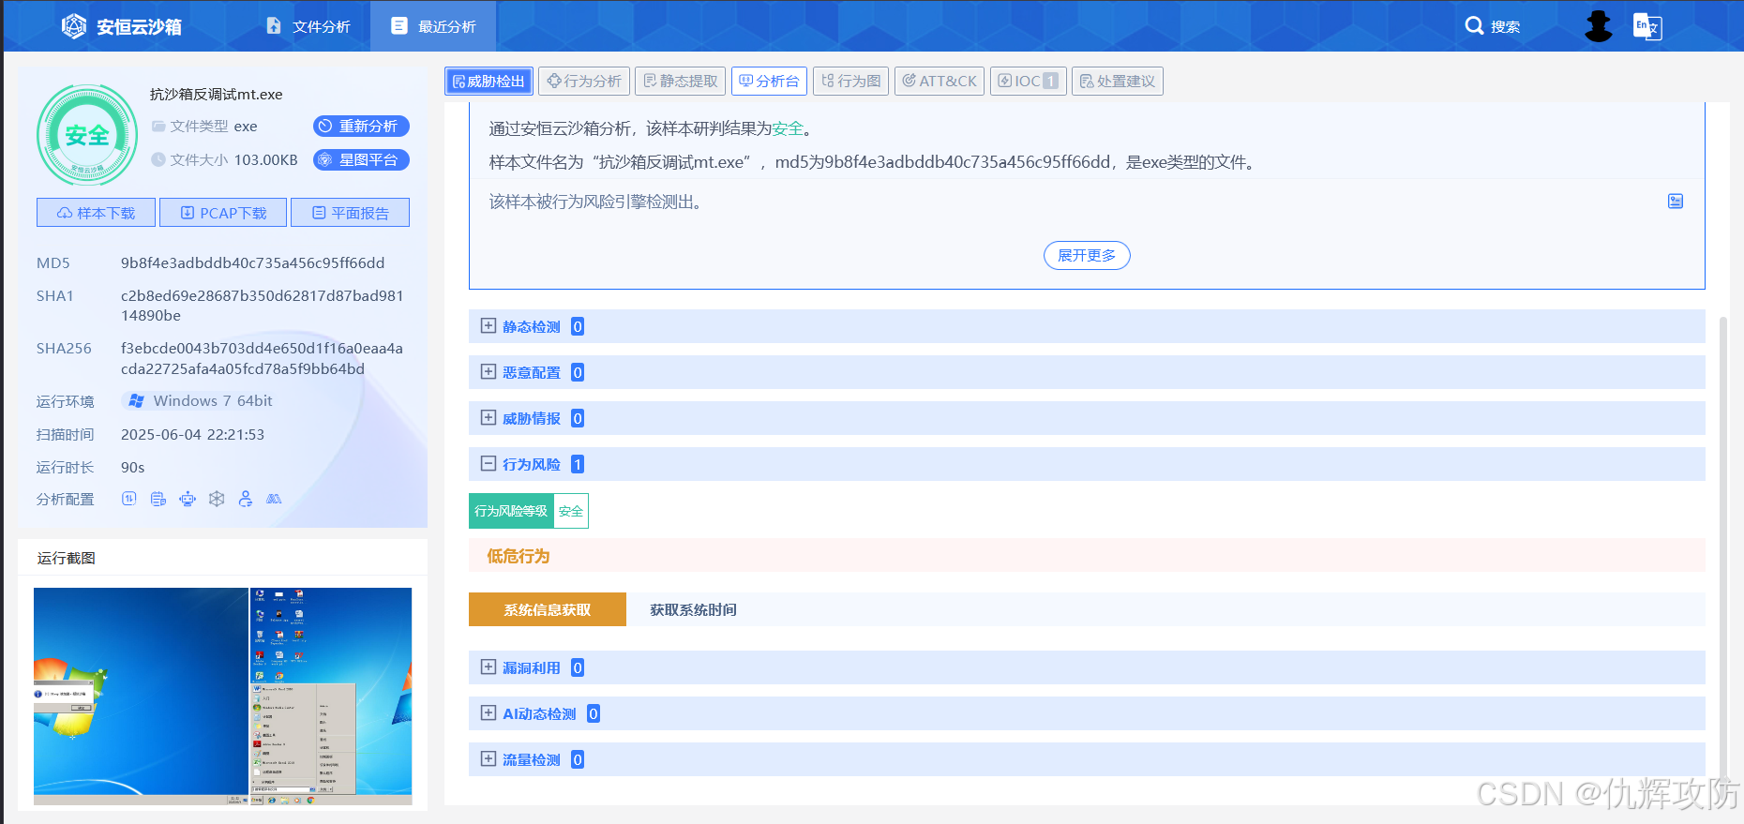The image size is (1744, 824).
Task: Open the right start-menu run screenshot
Action: click(x=331, y=696)
